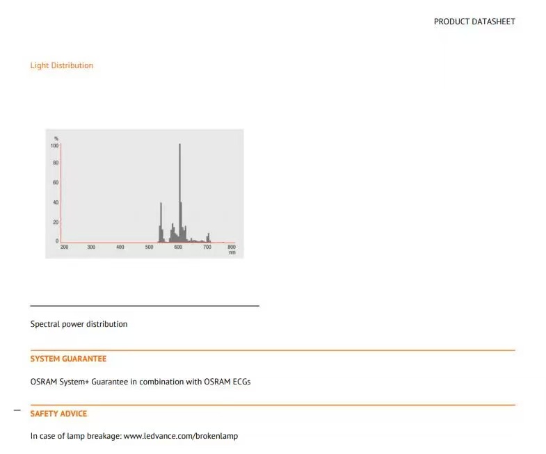
Task: Click the 'In case of lamp breakage' text
Action: pos(76,436)
